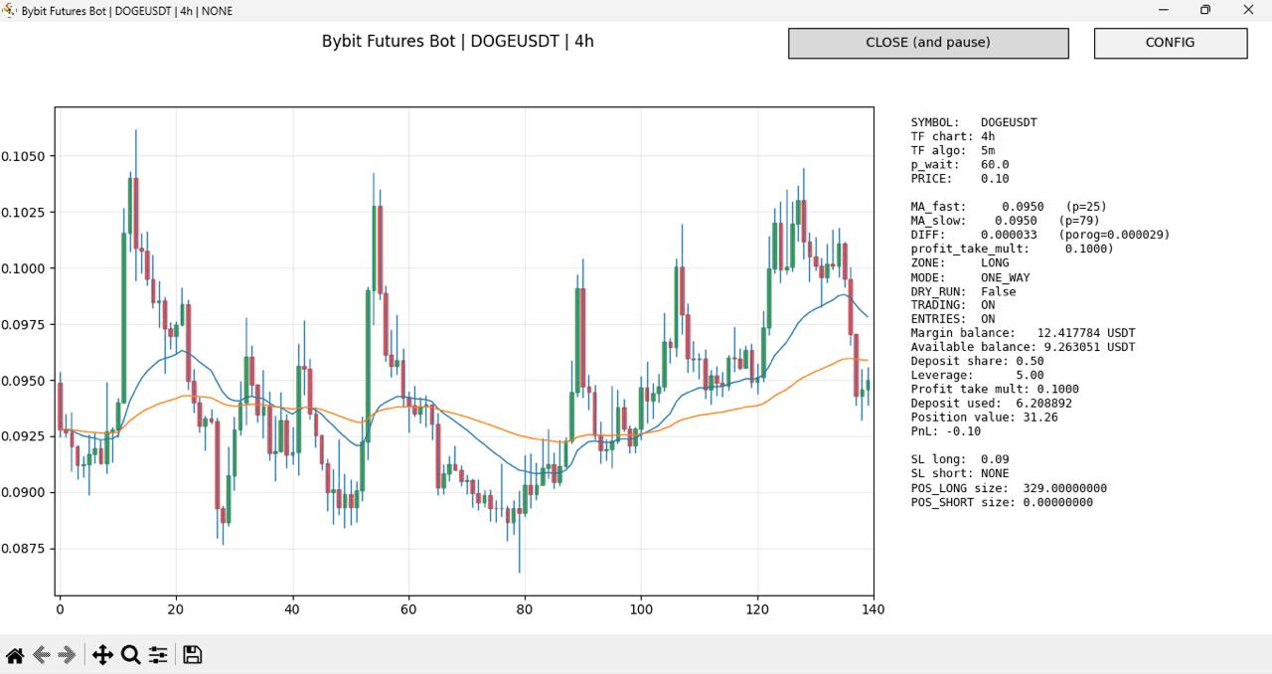The width and height of the screenshot is (1272, 674).
Task: Click the x-axis tick label 140
Action: pyautogui.click(x=874, y=608)
